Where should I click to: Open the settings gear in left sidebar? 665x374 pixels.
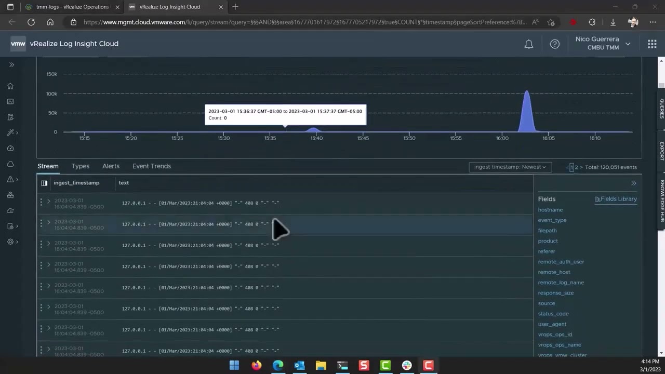coord(10,242)
